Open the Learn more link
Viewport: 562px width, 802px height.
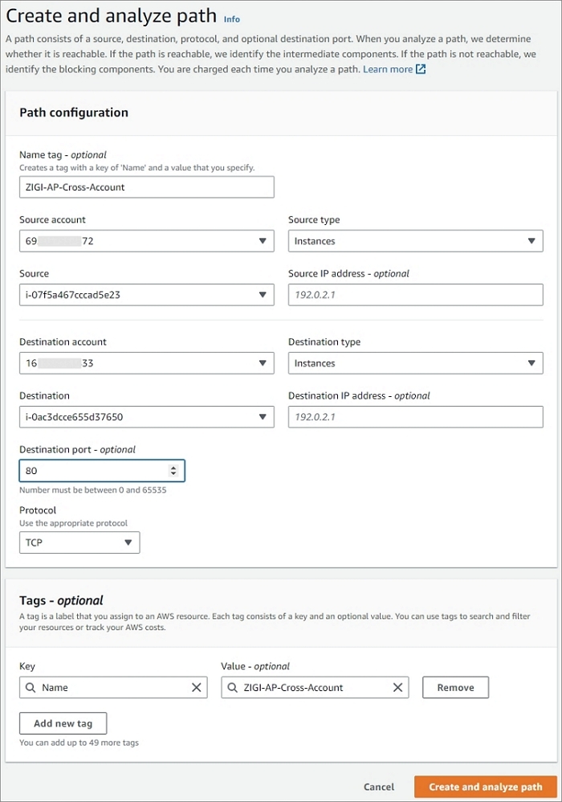[x=387, y=70]
